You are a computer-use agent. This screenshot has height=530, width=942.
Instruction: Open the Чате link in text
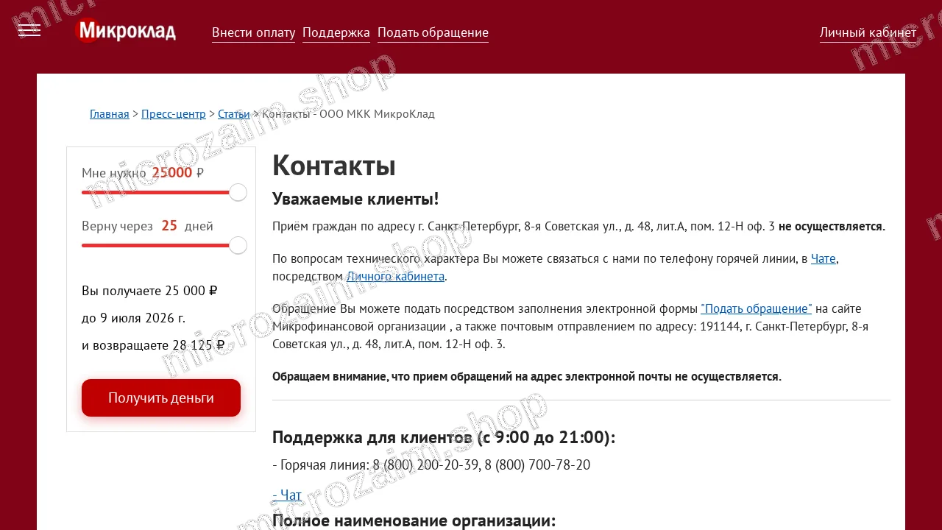click(x=824, y=258)
